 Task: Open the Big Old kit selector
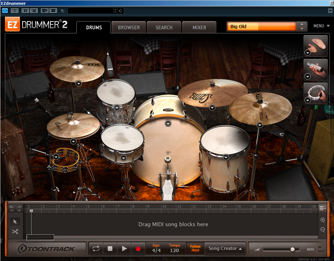click(261, 27)
